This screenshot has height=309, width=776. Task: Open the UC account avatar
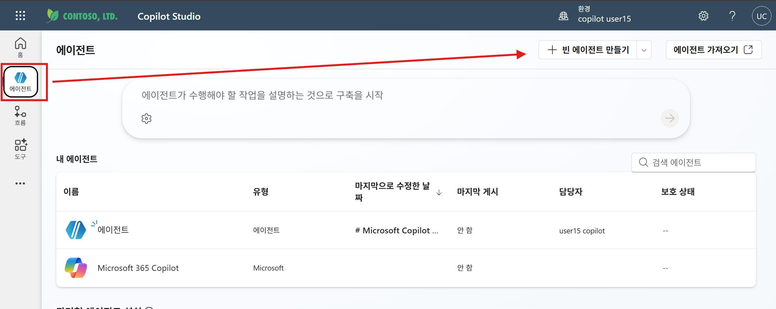coord(761,16)
